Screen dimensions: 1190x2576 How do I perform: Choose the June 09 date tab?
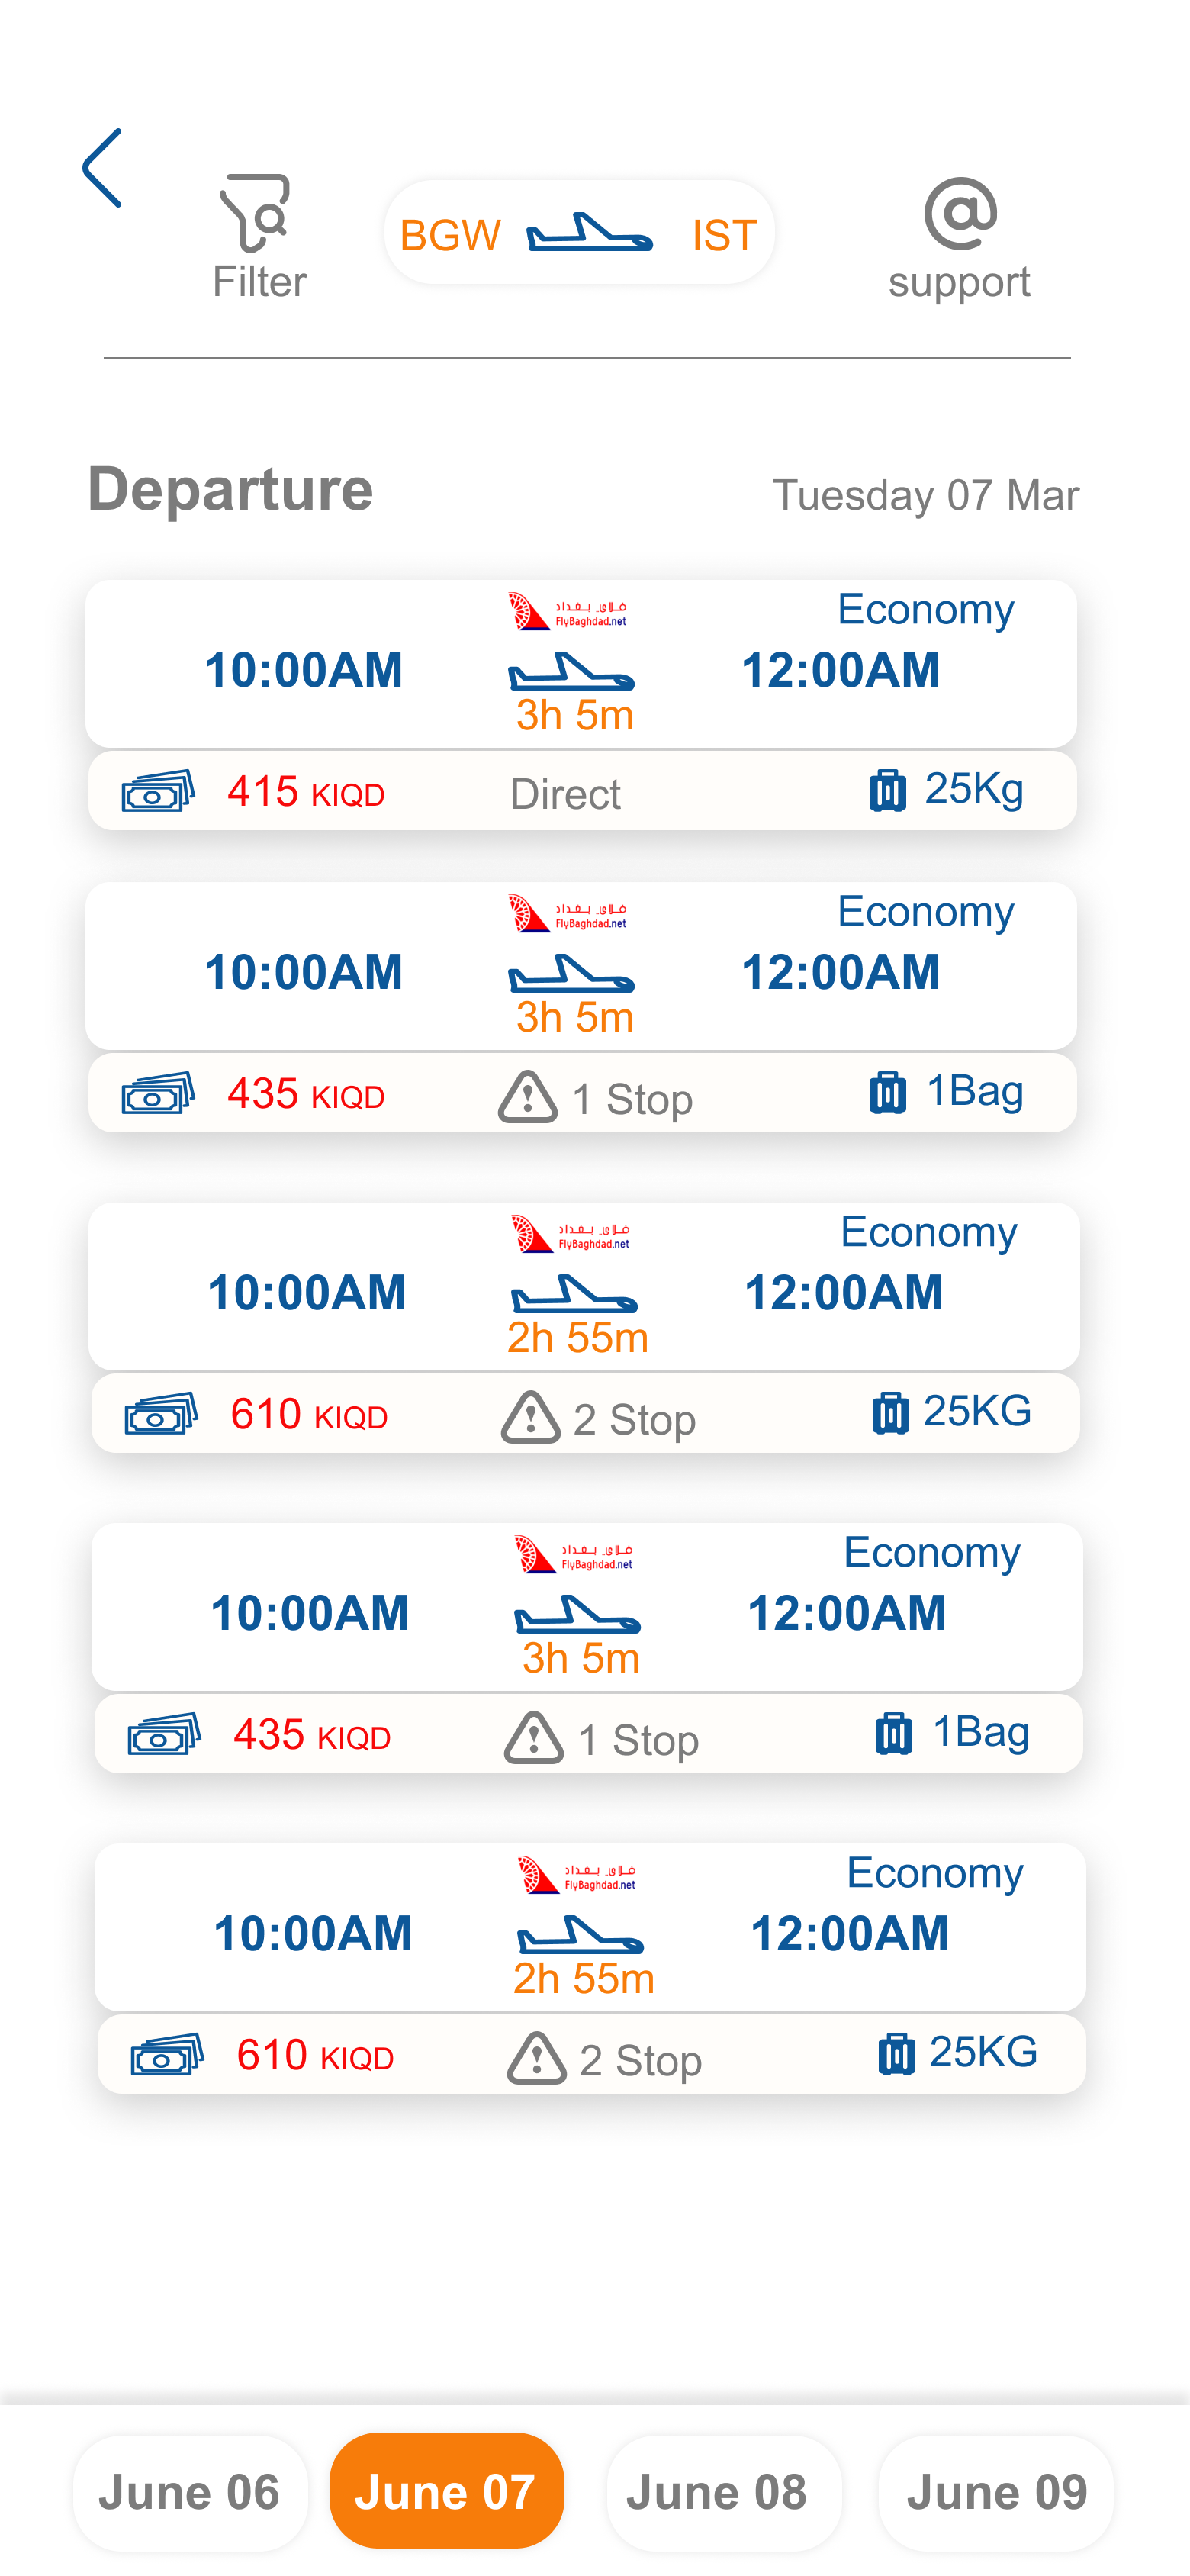996,2491
